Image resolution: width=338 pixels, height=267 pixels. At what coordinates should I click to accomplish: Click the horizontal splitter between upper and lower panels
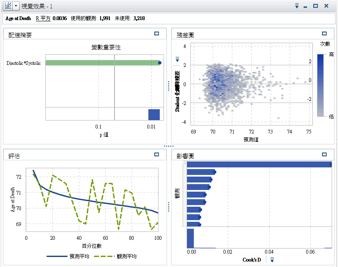click(x=169, y=146)
